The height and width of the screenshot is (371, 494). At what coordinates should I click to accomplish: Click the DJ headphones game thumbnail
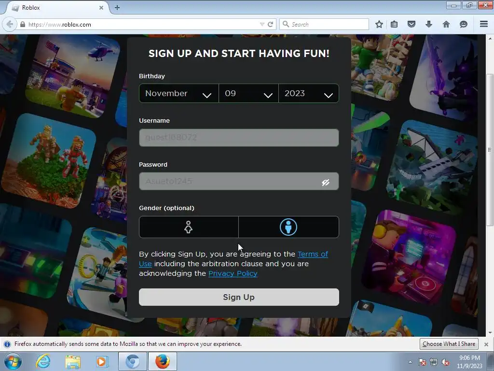(409, 257)
